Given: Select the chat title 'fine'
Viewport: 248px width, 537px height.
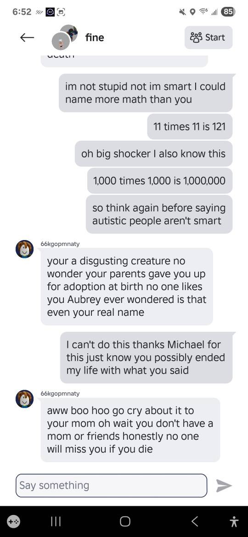Looking at the screenshot, I should (x=95, y=37).
